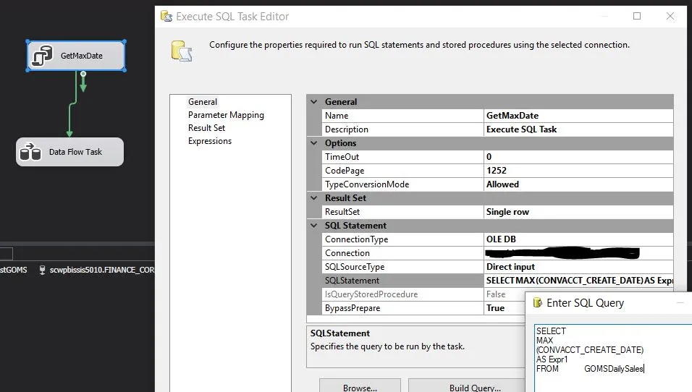Select the Data Flow Task icon

[30, 152]
